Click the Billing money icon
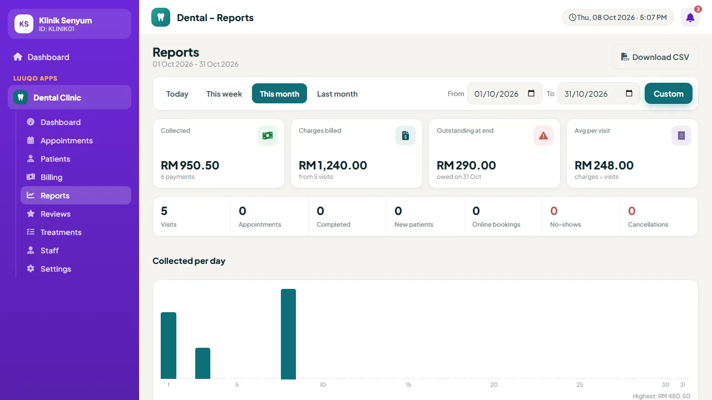Image resolution: width=712 pixels, height=400 pixels. click(31, 177)
